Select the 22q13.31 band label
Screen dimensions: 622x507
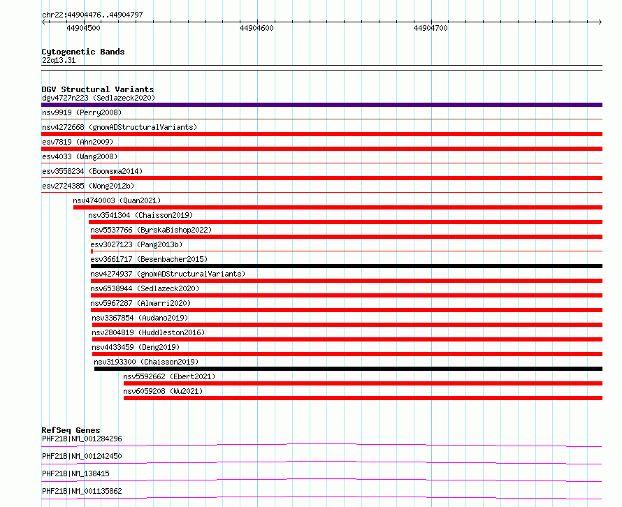(x=59, y=60)
